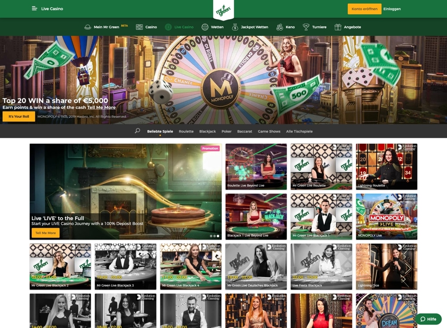Open the Wetten navigation item
Viewport: 447px width, 328px height.
pos(217,27)
